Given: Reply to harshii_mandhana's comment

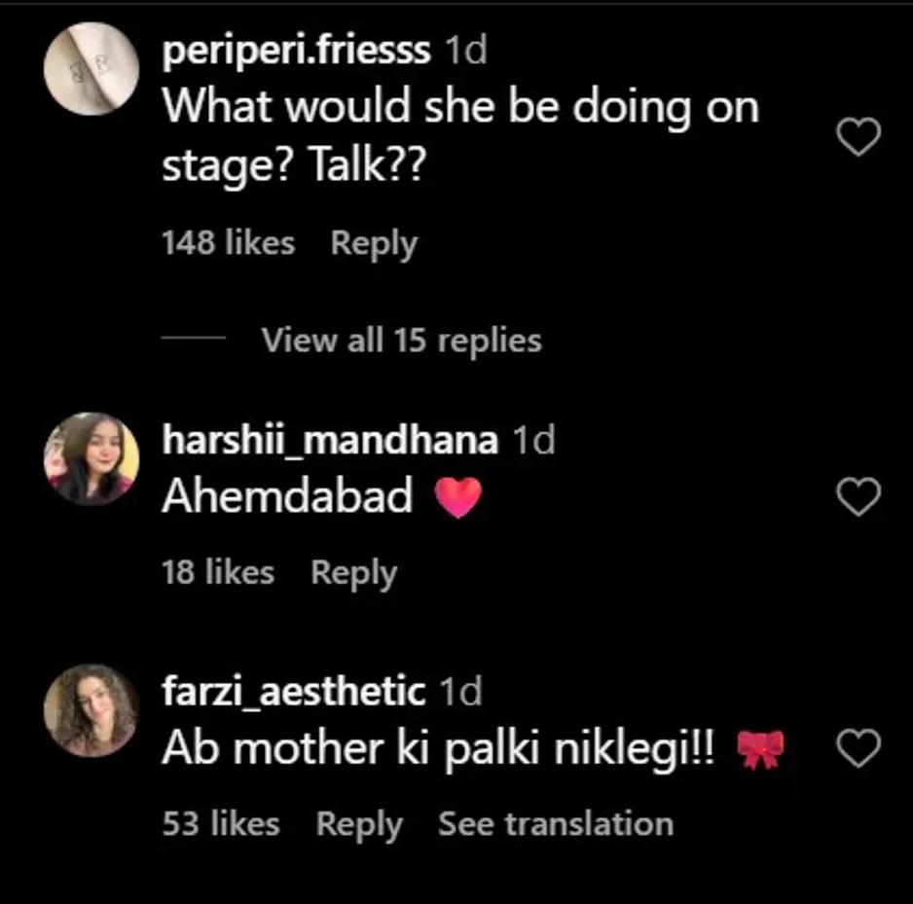Looking at the screenshot, I should [353, 573].
